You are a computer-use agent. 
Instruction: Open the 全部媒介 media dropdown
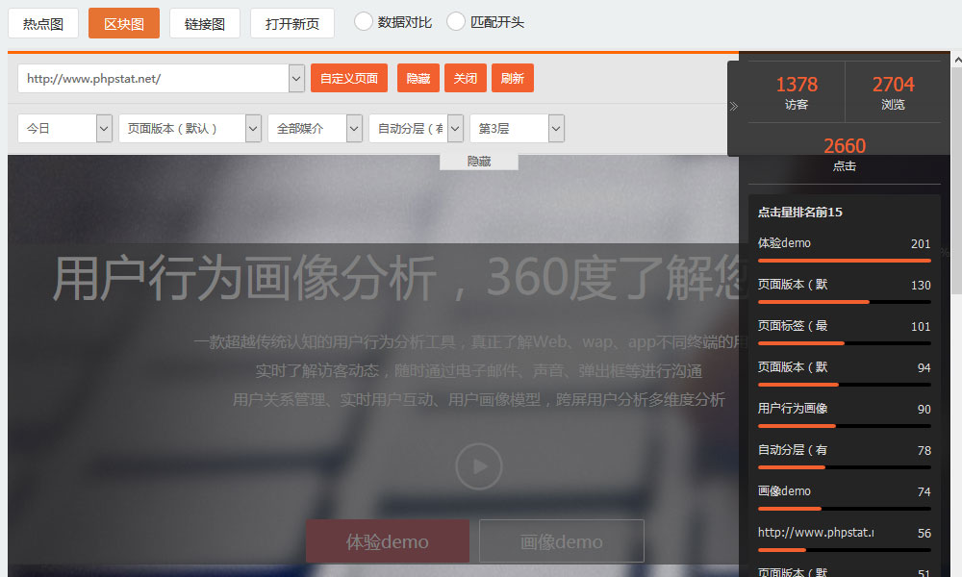click(354, 129)
